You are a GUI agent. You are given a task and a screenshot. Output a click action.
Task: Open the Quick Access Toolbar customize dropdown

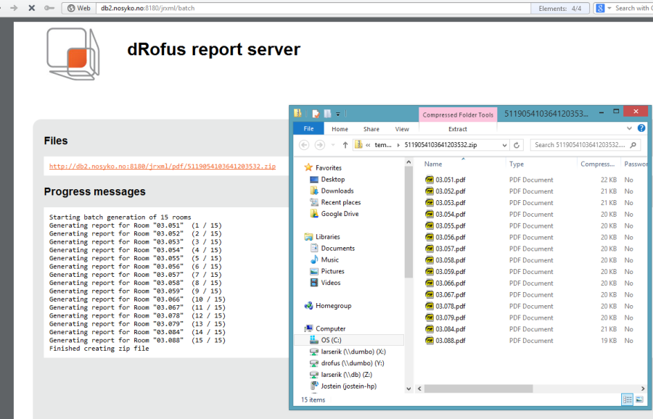pyautogui.click(x=338, y=114)
